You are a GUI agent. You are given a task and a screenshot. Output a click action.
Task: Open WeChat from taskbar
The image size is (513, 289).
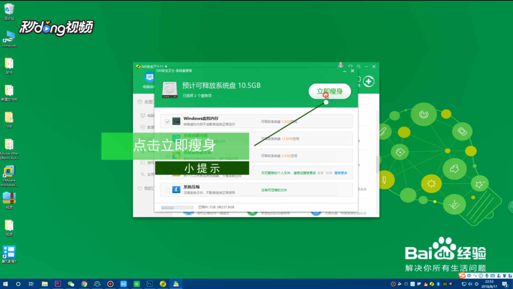click(71, 284)
